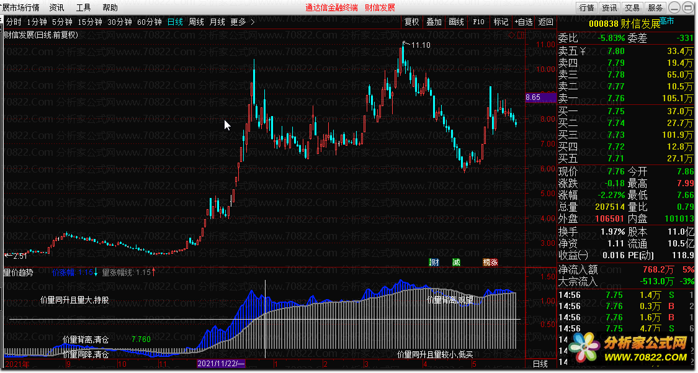The height and width of the screenshot is (373, 698).
Task: Open F10 company info
Action: 478,22
